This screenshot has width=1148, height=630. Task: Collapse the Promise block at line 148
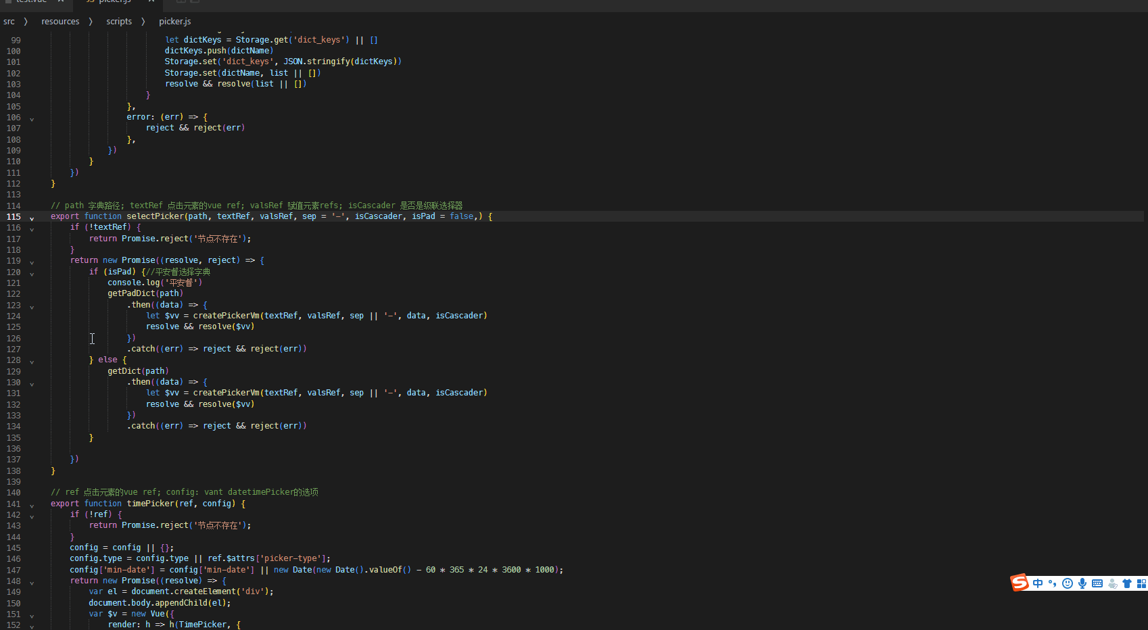[x=32, y=582]
